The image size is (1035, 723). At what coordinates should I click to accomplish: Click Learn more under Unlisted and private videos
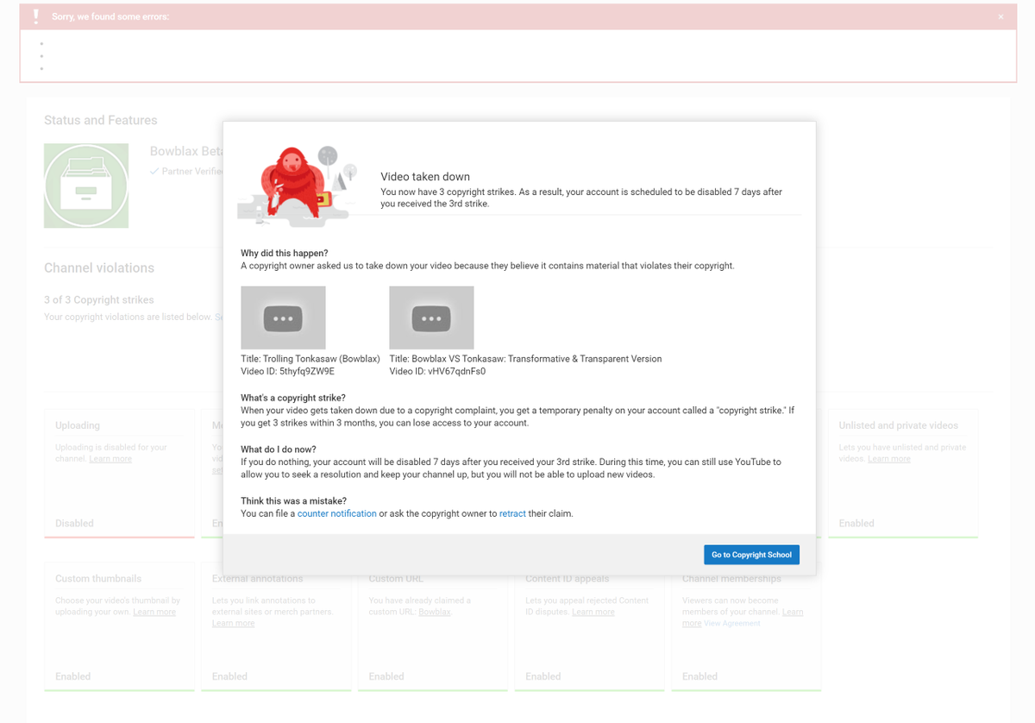(889, 459)
